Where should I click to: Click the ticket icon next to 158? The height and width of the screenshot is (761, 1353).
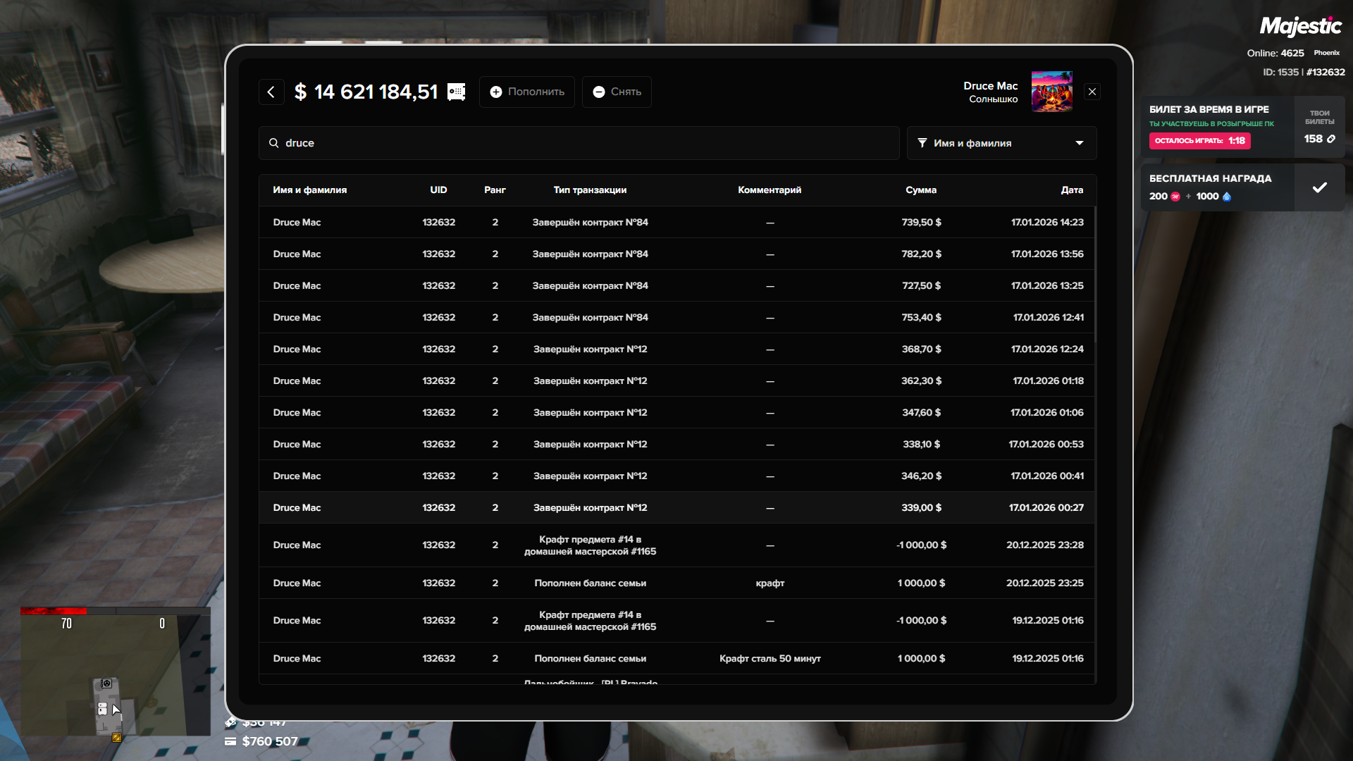[x=1331, y=139]
